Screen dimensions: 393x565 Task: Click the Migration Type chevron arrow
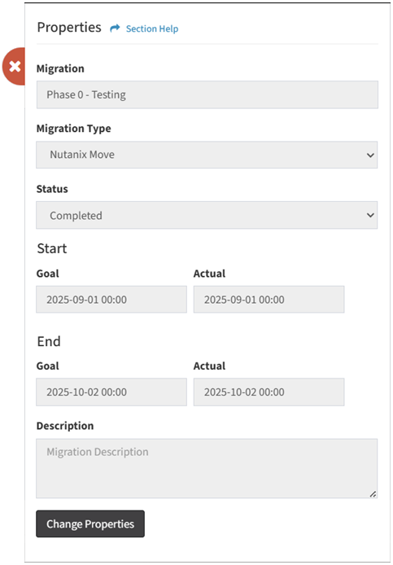(x=370, y=155)
